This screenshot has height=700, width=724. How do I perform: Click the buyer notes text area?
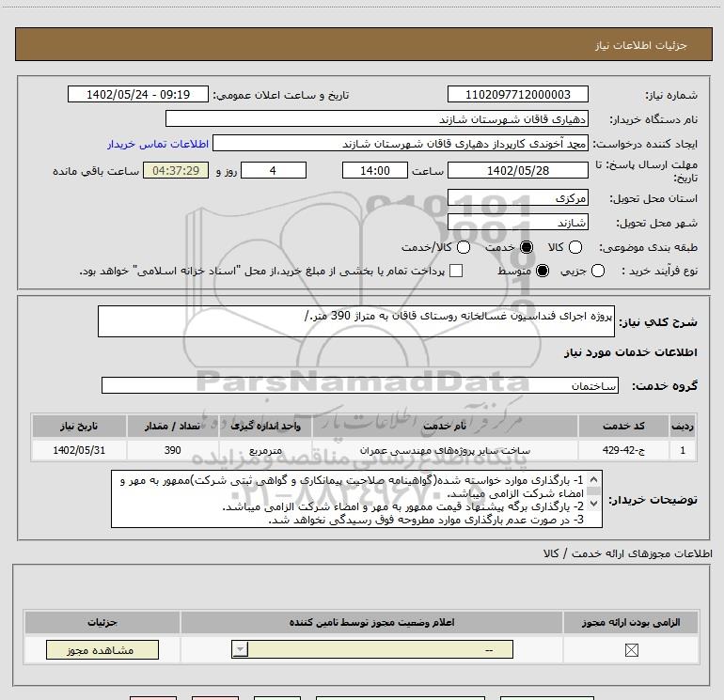click(x=356, y=499)
